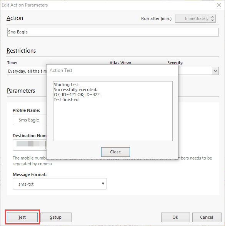Click the Profile Name field

click(30, 120)
